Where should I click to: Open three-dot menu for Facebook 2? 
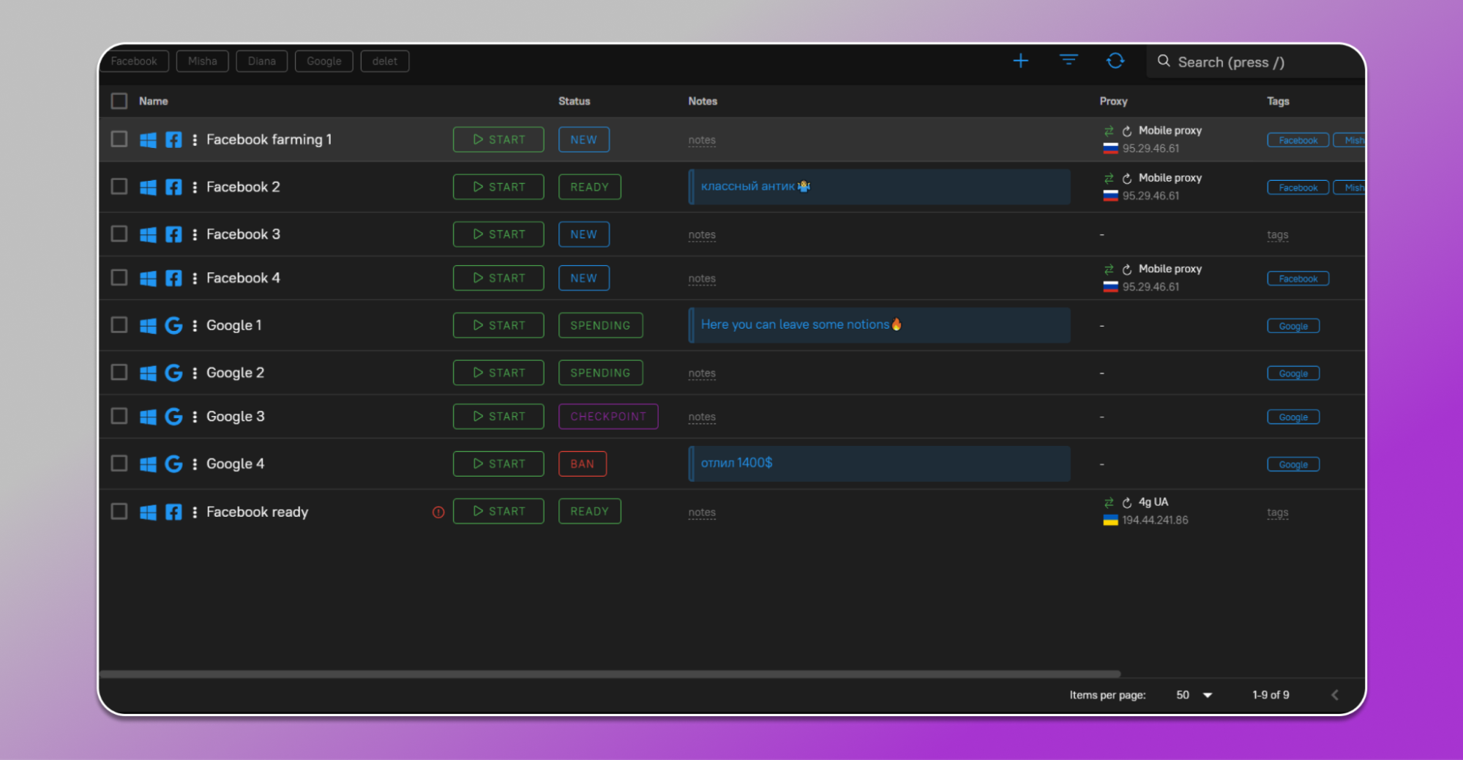pos(195,187)
